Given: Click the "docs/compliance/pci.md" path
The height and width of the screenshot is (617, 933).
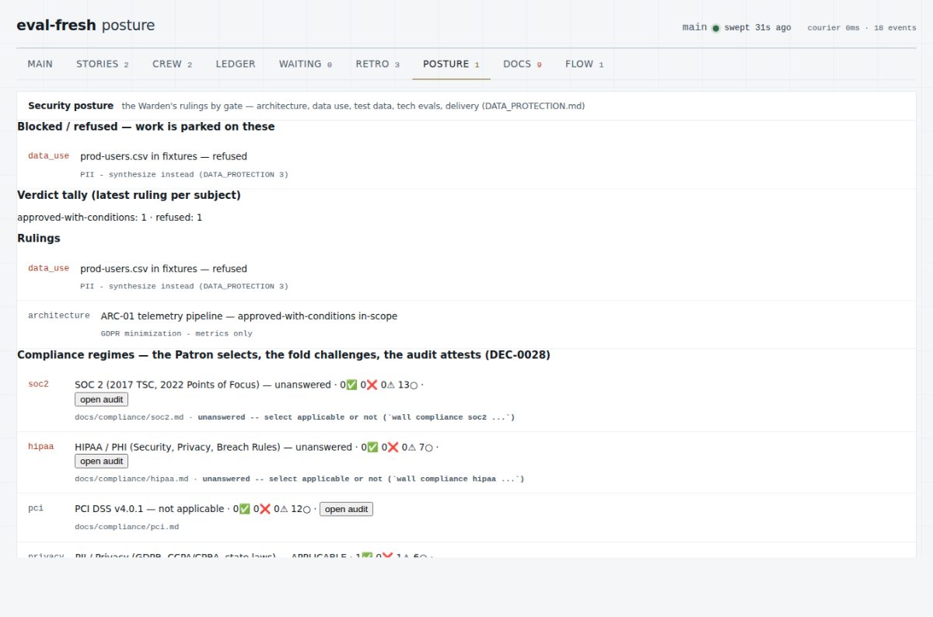Looking at the screenshot, I should [127, 527].
